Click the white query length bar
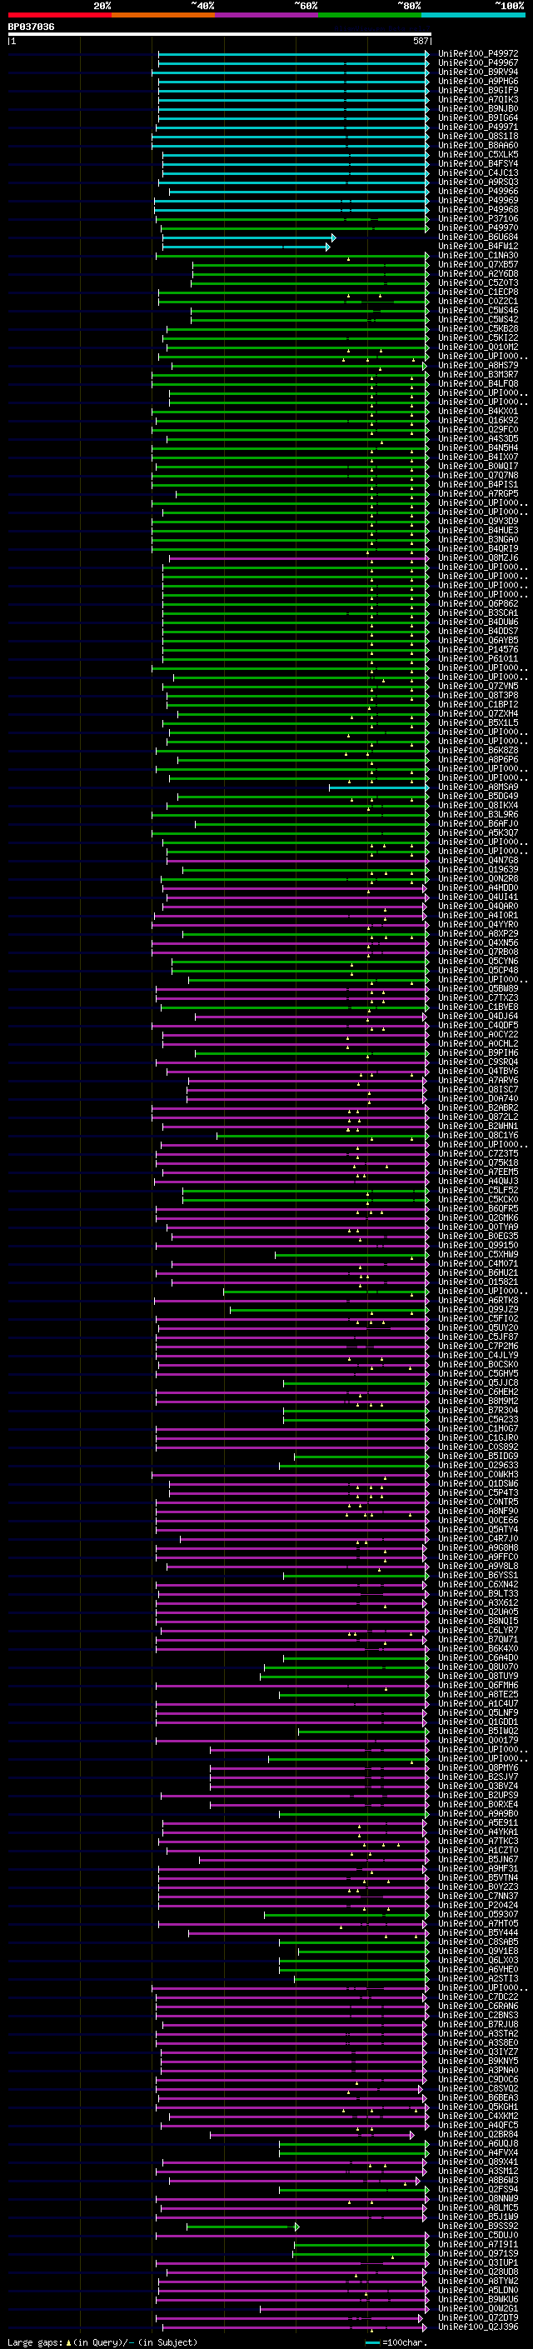Screen dimensions: 533x2349 [x=220, y=33]
